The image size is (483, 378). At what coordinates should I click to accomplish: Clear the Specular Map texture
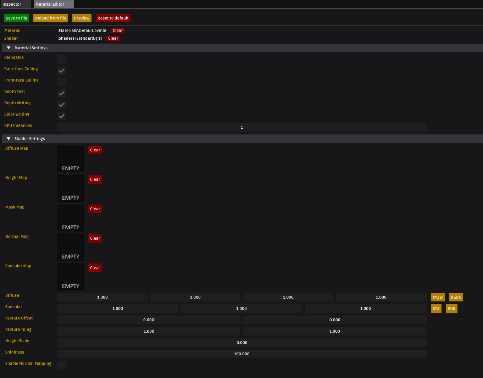[95, 268]
